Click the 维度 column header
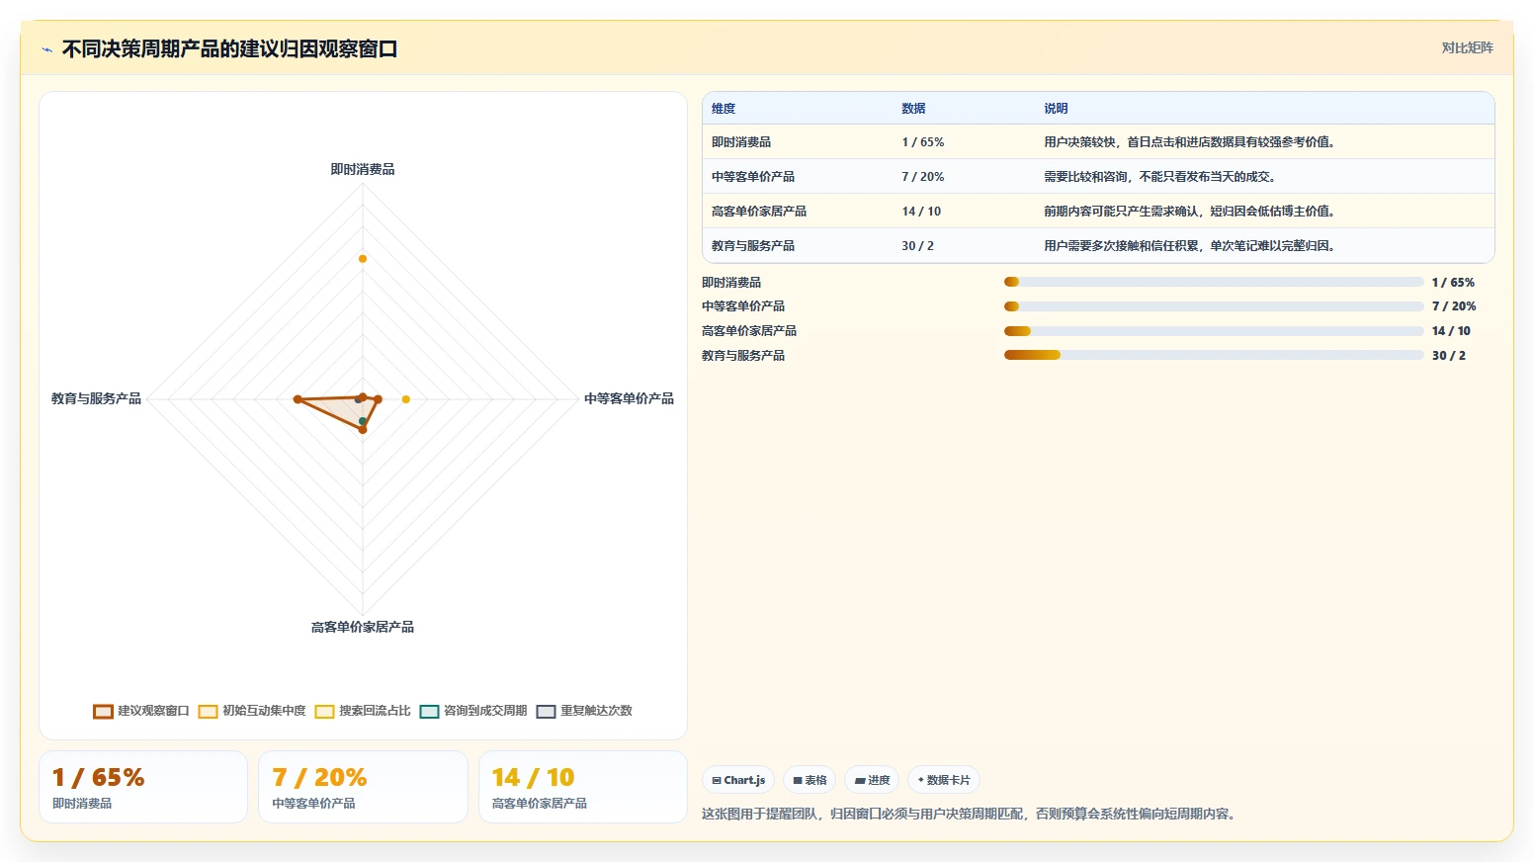Screen dimensions: 1534x862 (x=724, y=109)
